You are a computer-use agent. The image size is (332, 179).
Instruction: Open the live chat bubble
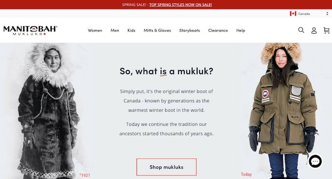point(315,162)
